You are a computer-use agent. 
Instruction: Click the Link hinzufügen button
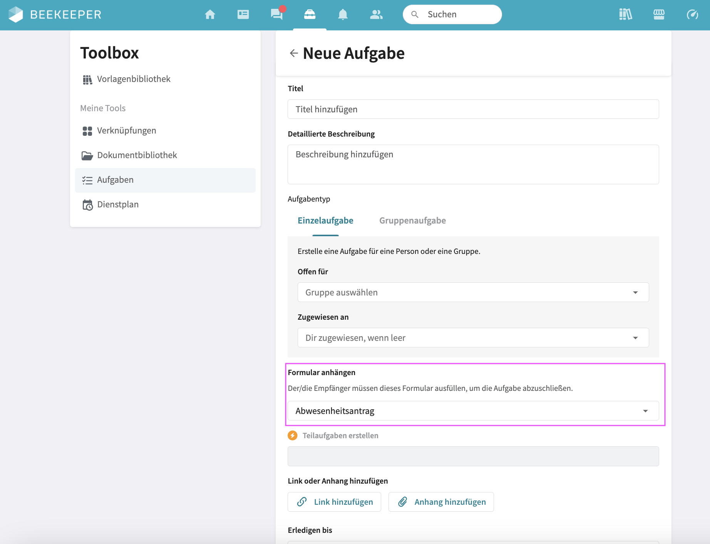pyautogui.click(x=334, y=502)
